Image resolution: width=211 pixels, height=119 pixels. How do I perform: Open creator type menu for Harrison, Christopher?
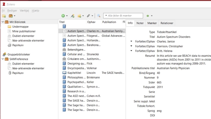coord(131,46)
